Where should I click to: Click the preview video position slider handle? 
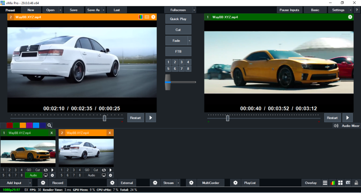click(x=104, y=118)
